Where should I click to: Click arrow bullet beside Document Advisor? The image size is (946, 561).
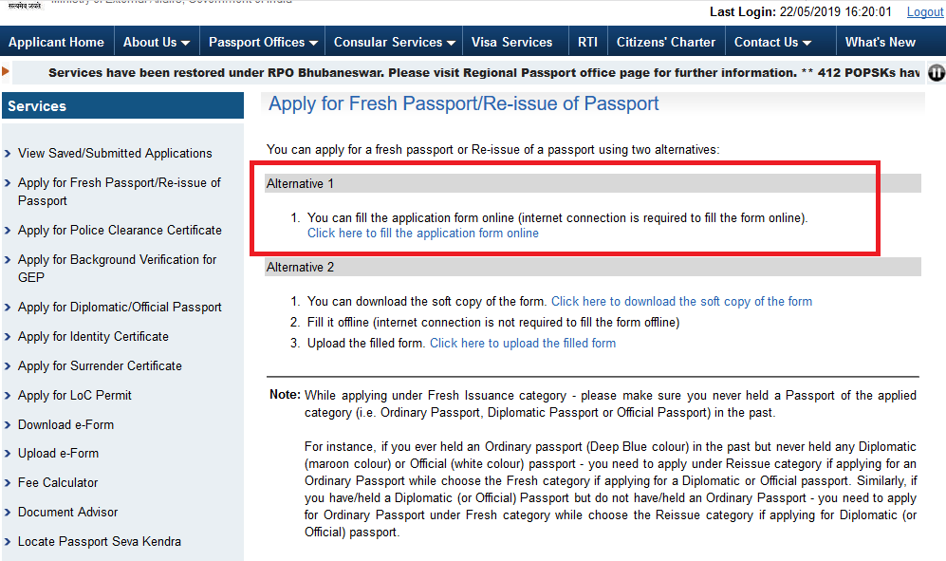8,513
